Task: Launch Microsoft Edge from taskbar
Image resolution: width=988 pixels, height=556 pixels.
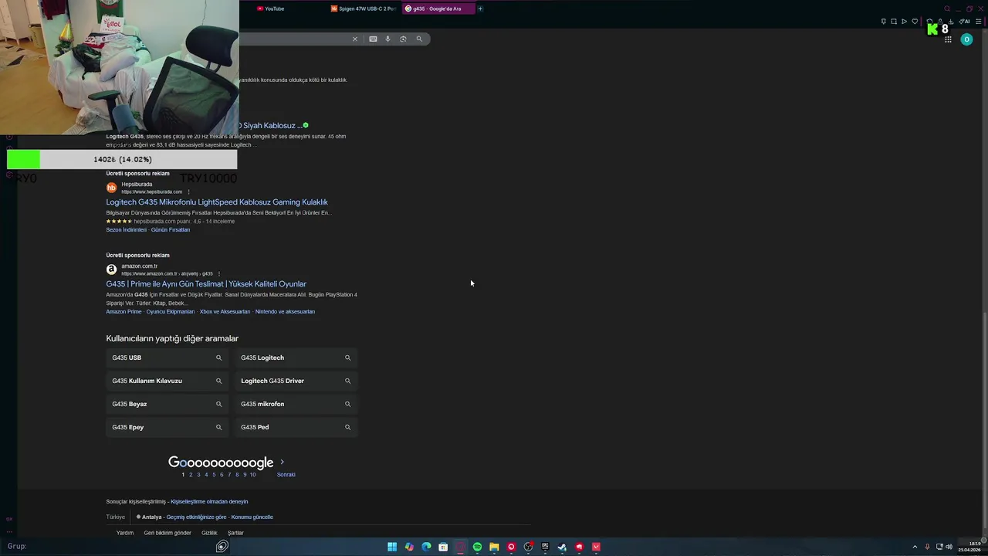Action: coord(426,547)
